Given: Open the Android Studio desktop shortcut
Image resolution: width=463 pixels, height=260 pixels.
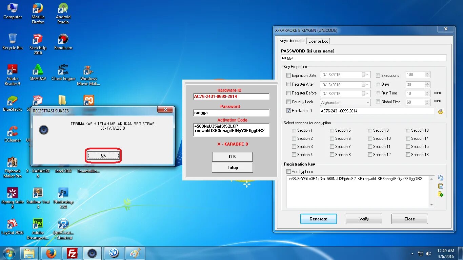Looking at the screenshot, I should point(63,13).
